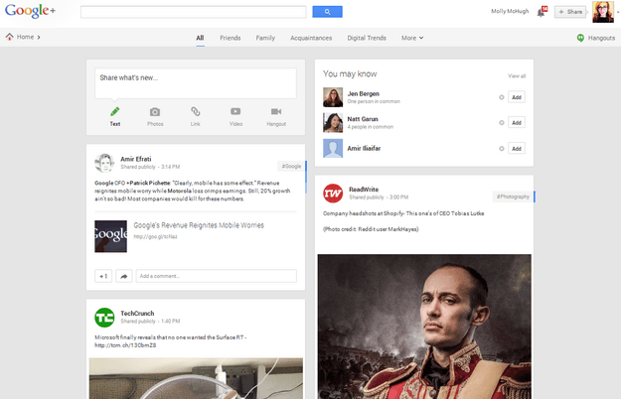621x399 pixels.
Task: Click the ReadWrite logo icon
Action: pyautogui.click(x=333, y=194)
